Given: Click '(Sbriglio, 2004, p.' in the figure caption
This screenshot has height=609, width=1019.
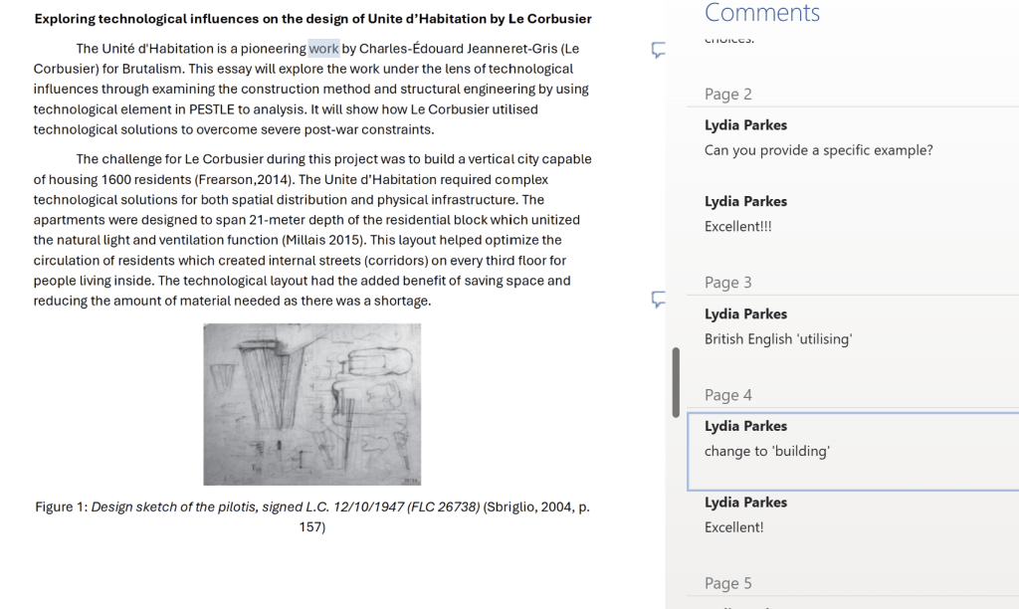Looking at the screenshot, I should click(536, 507).
